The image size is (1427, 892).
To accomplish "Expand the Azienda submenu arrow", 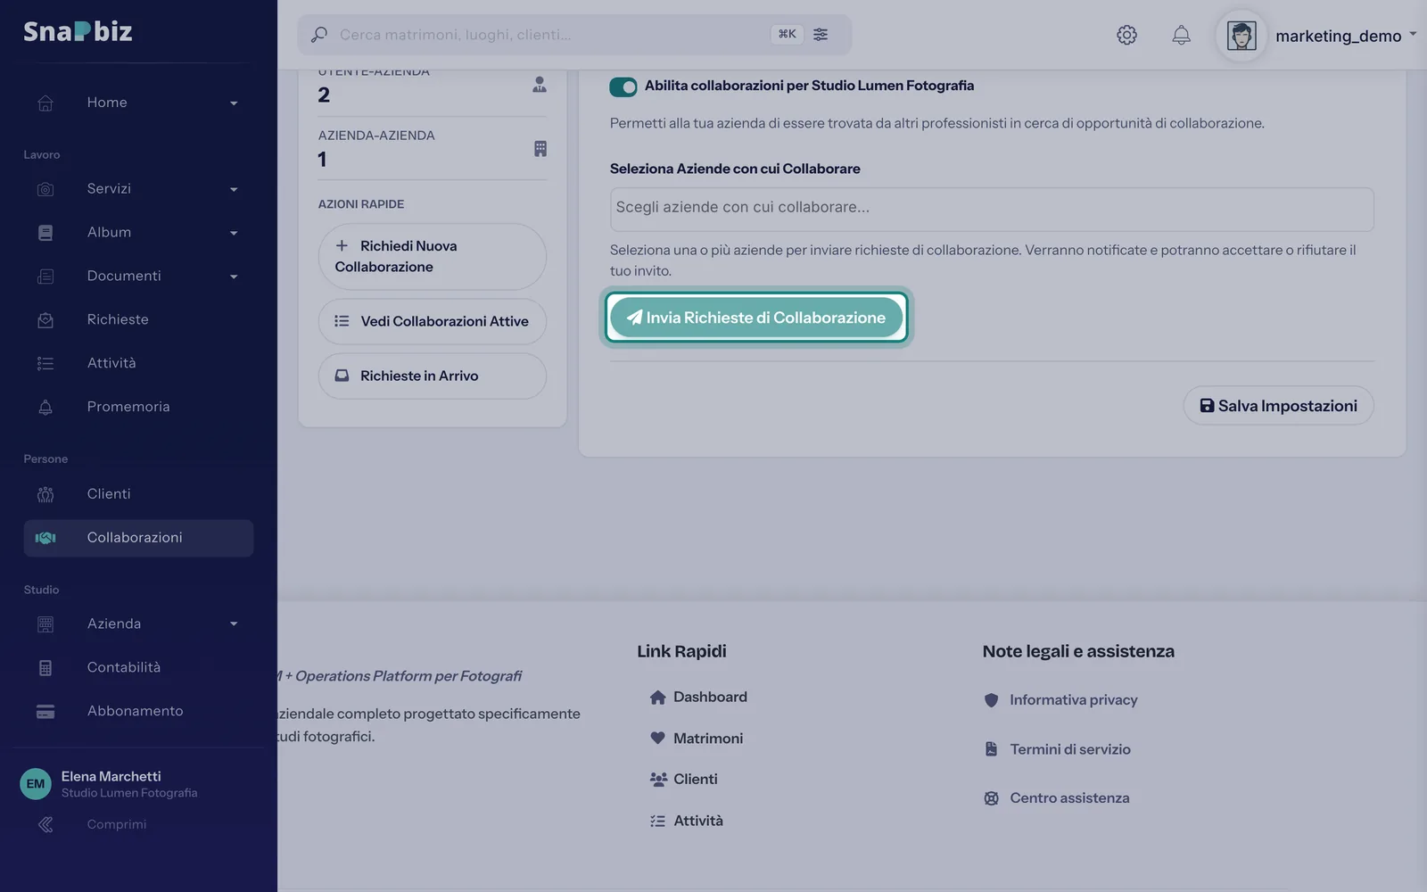I will 234,624.
